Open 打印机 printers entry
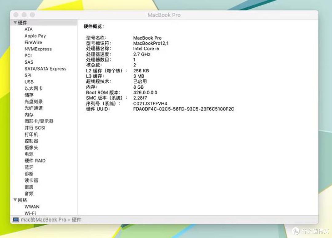The width and height of the screenshot is (332, 238). (31, 134)
